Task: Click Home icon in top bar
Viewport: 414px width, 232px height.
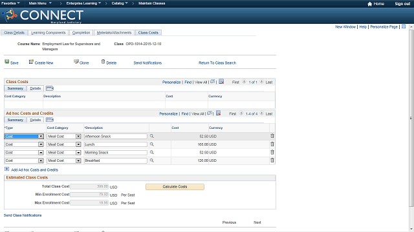Action: pos(369,4)
